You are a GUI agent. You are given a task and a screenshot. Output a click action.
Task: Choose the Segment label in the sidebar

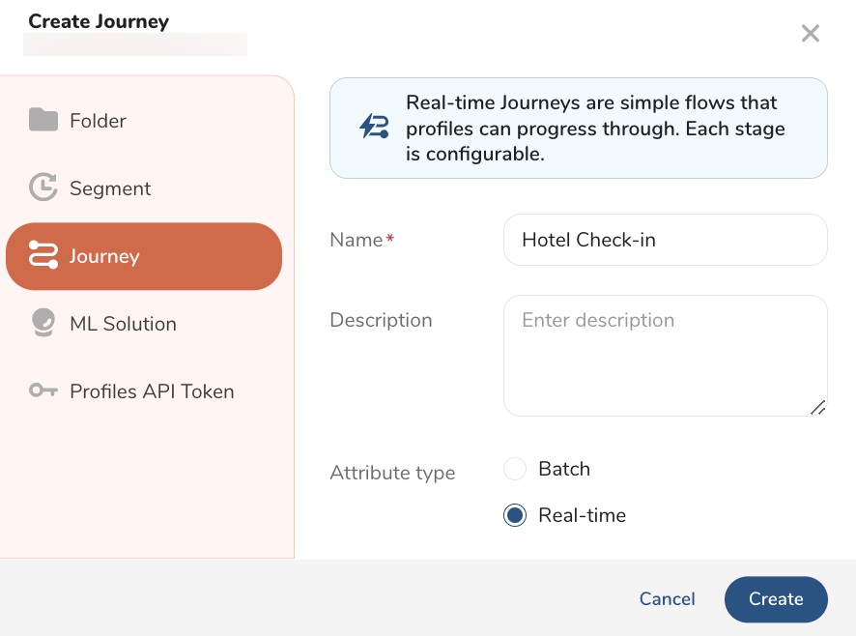click(110, 188)
